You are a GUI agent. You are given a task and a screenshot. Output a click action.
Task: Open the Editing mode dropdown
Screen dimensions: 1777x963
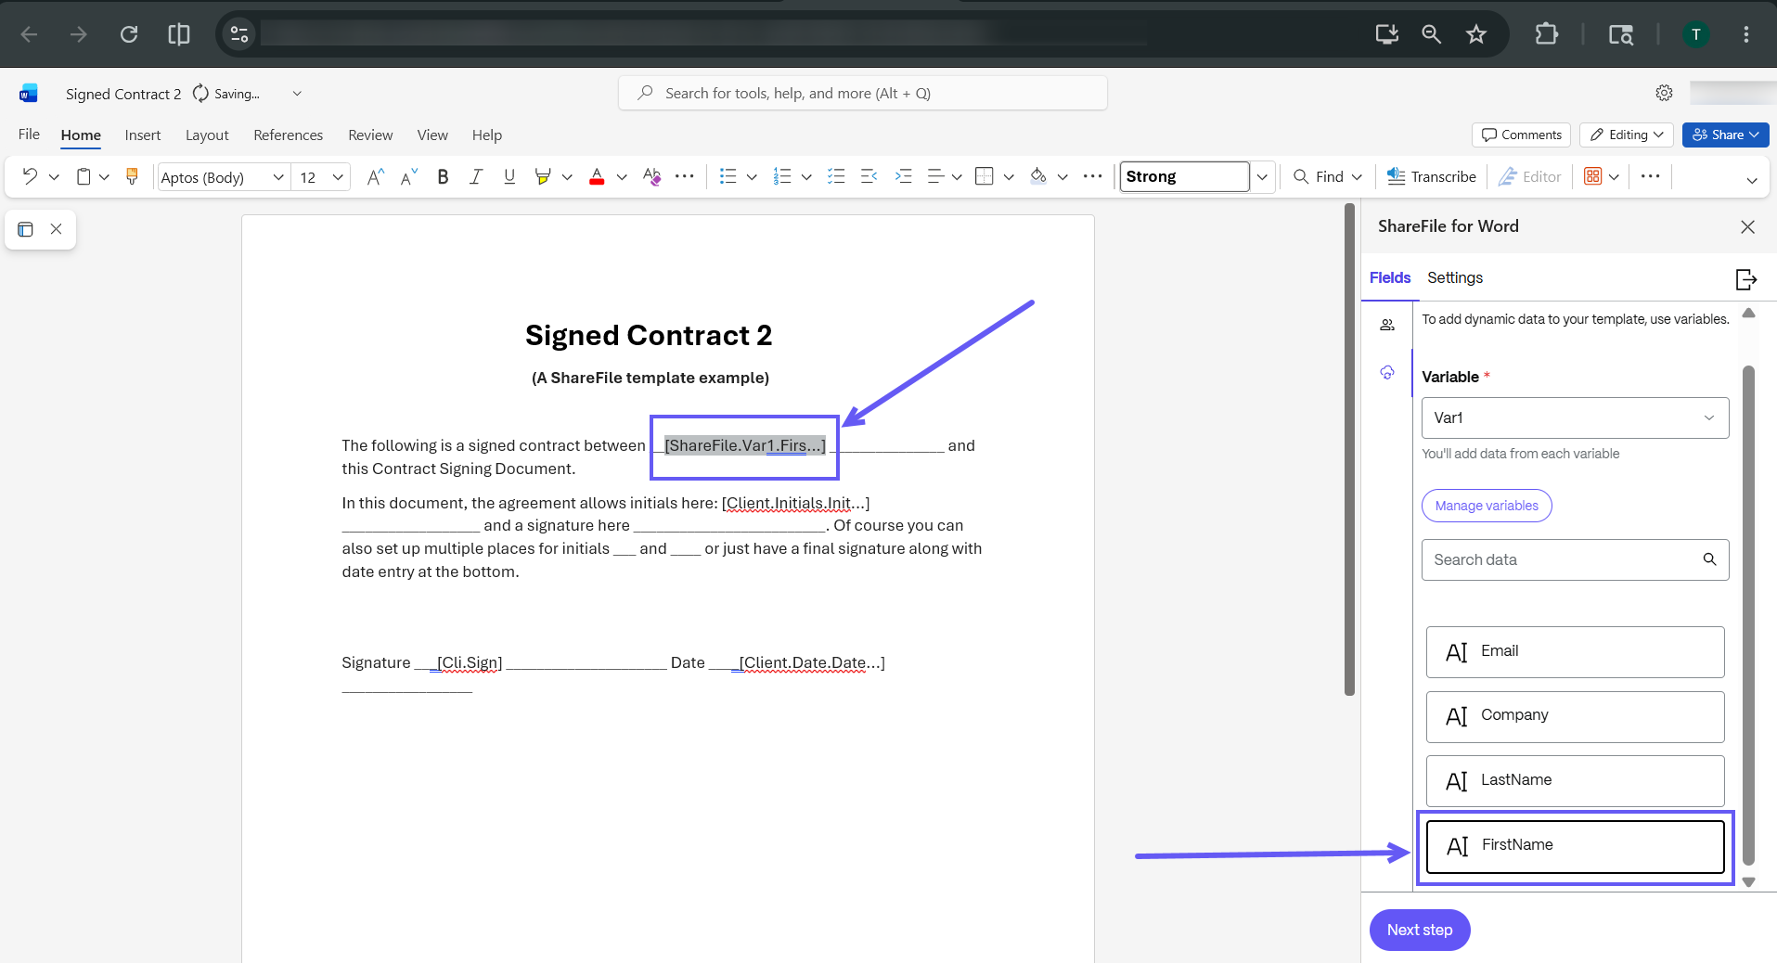pyautogui.click(x=1626, y=135)
